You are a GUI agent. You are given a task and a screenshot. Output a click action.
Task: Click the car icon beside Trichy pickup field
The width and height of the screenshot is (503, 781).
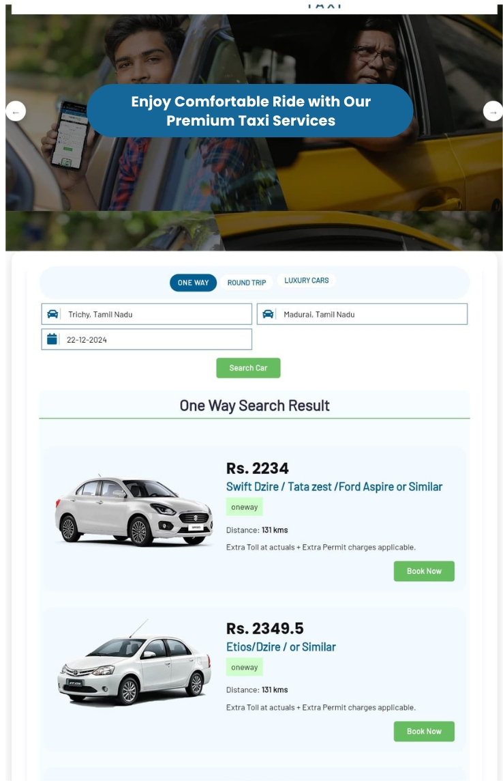(x=52, y=314)
